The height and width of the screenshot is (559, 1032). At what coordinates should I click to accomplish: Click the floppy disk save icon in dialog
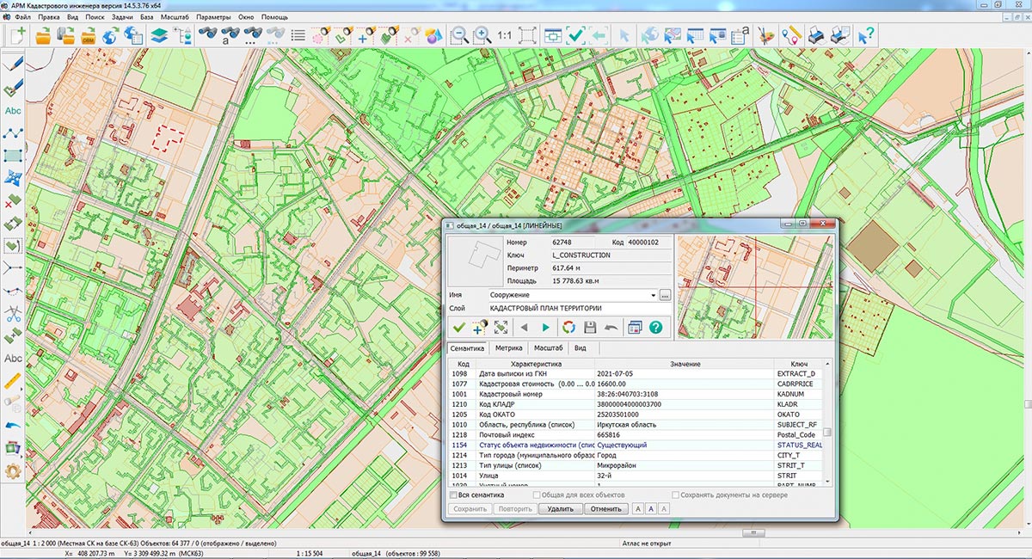click(590, 327)
